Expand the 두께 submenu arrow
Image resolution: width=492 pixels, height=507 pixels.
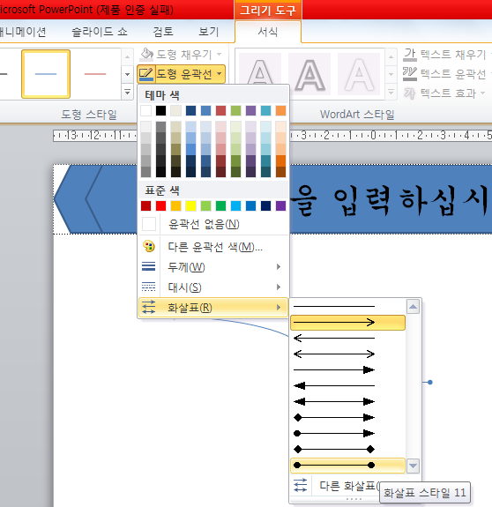[279, 267]
